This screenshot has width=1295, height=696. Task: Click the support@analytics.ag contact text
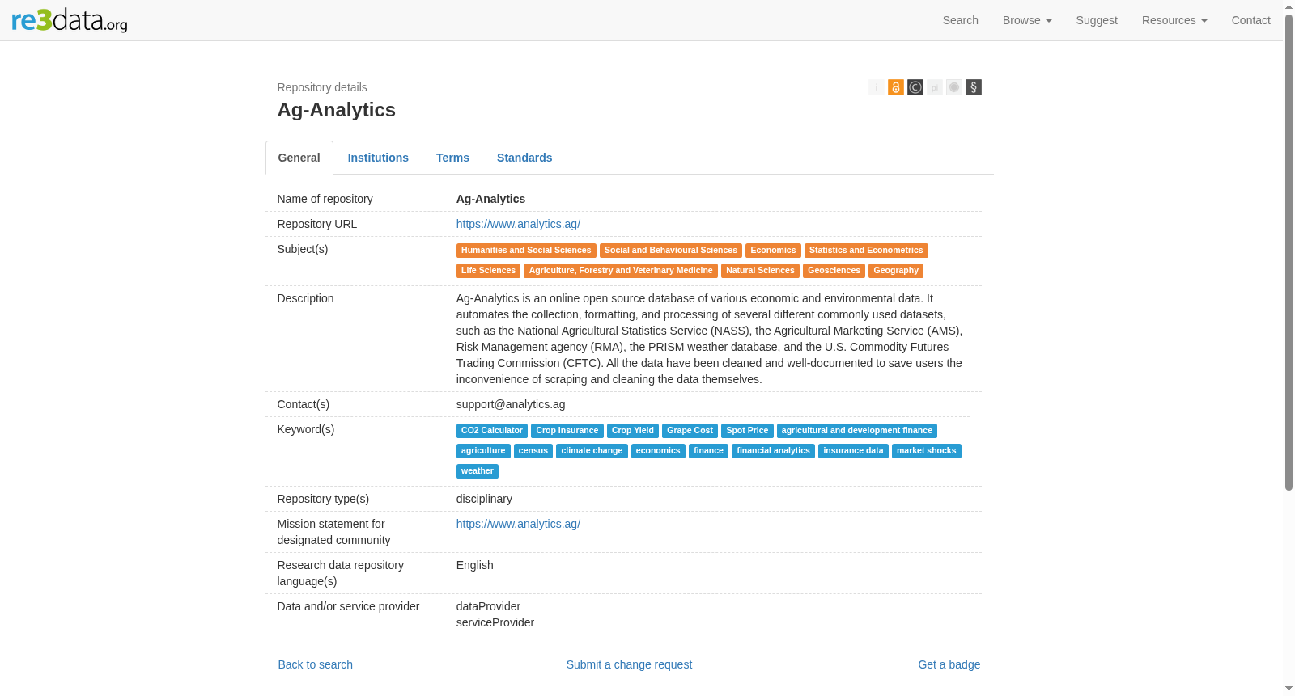pyautogui.click(x=511, y=404)
